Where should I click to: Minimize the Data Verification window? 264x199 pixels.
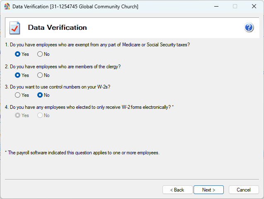click(216, 7)
